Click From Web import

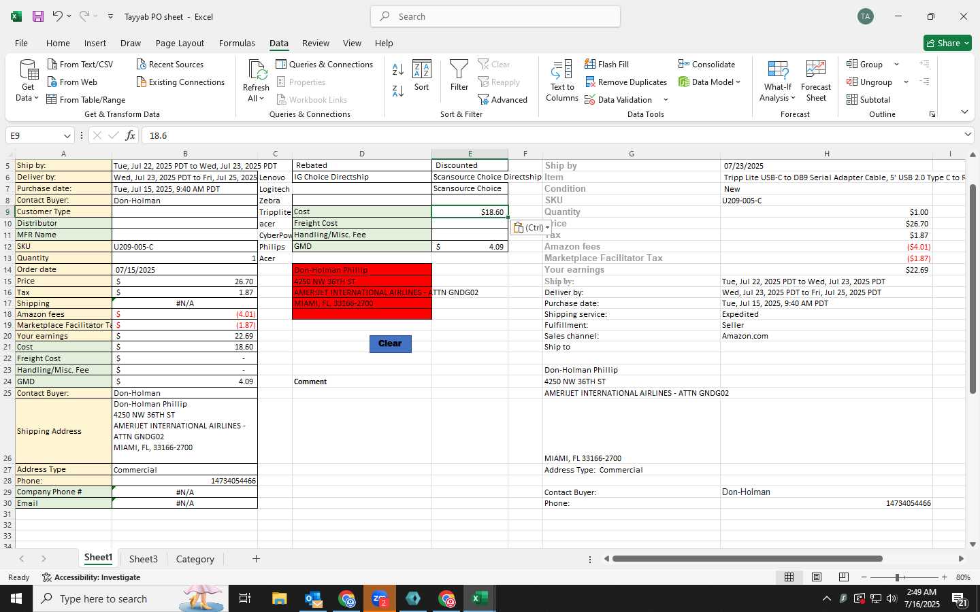[72, 82]
